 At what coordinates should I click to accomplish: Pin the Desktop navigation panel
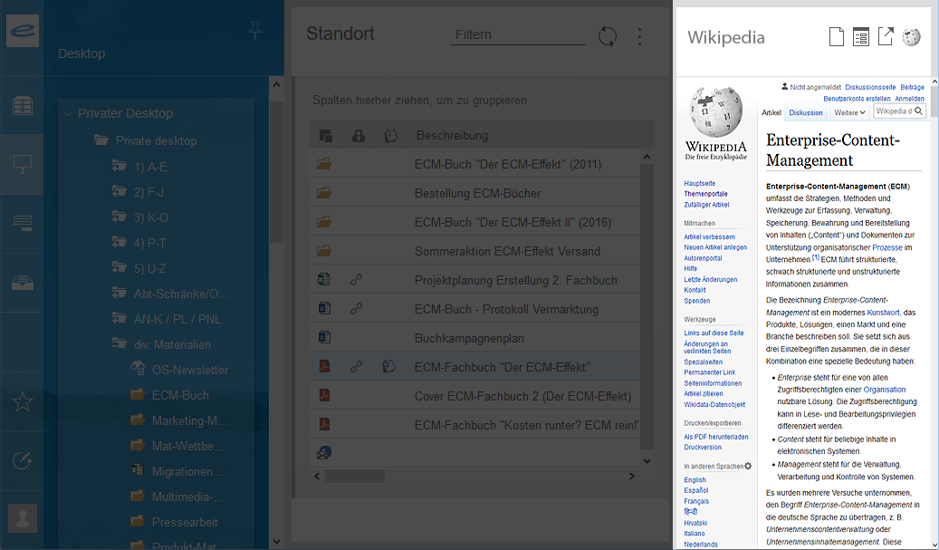pyautogui.click(x=255, y=32)
